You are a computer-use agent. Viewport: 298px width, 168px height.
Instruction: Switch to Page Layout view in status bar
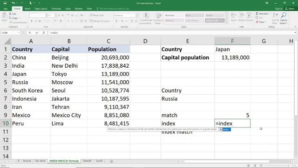255,166
